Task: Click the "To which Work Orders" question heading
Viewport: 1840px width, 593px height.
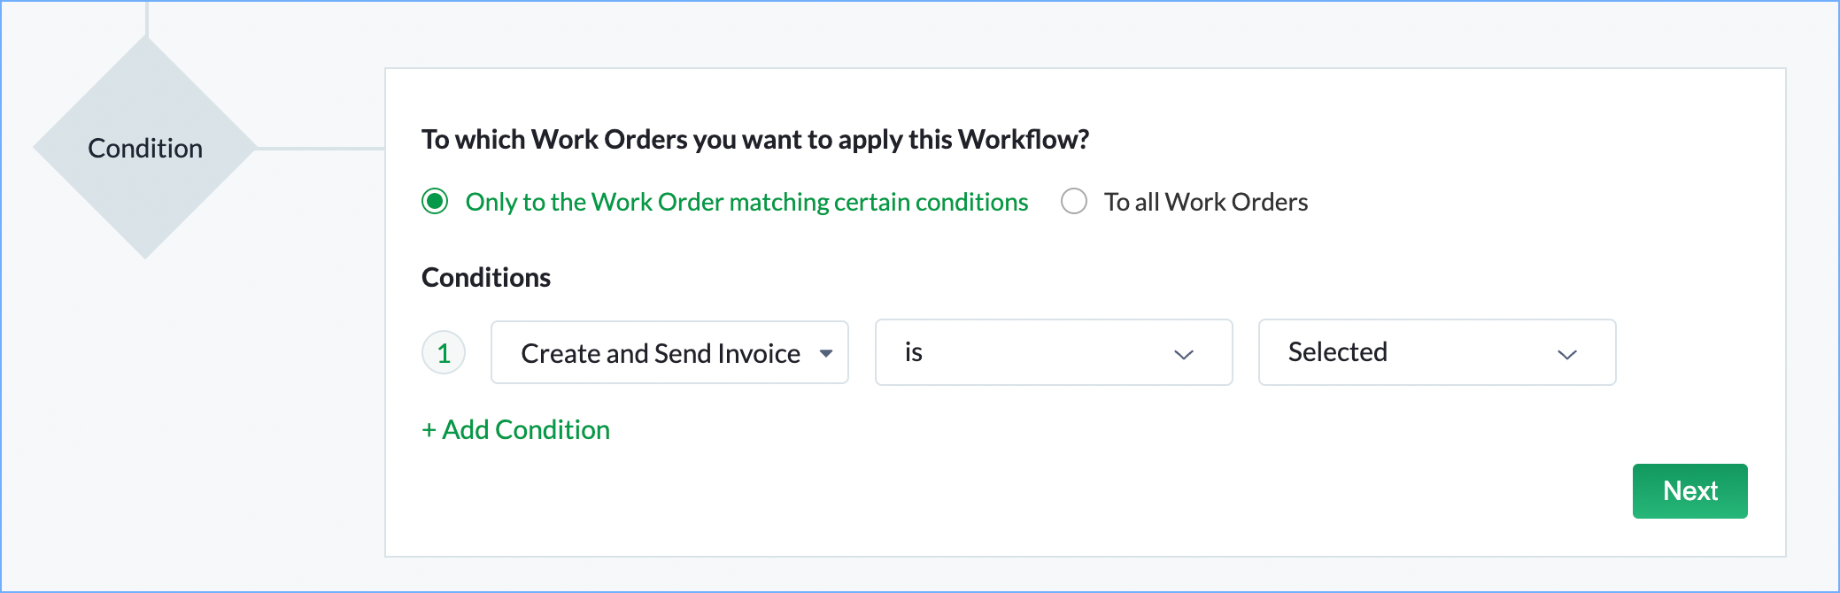Action: click(754, 140)
